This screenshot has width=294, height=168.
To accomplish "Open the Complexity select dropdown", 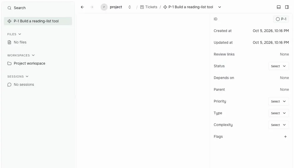I will [x=279, y=125].
